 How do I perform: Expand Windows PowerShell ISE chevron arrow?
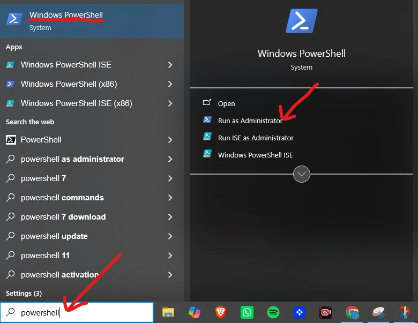click(170, 65)
